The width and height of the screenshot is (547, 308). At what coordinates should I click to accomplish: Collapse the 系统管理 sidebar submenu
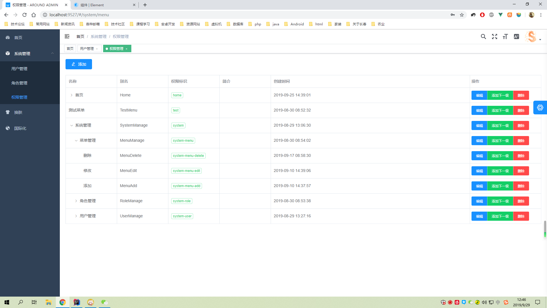[30, 53]
